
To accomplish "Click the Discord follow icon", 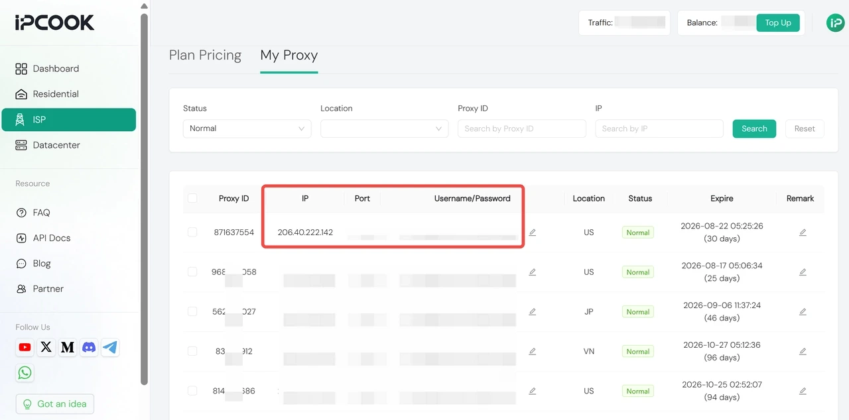I will (x=89, y=347).
